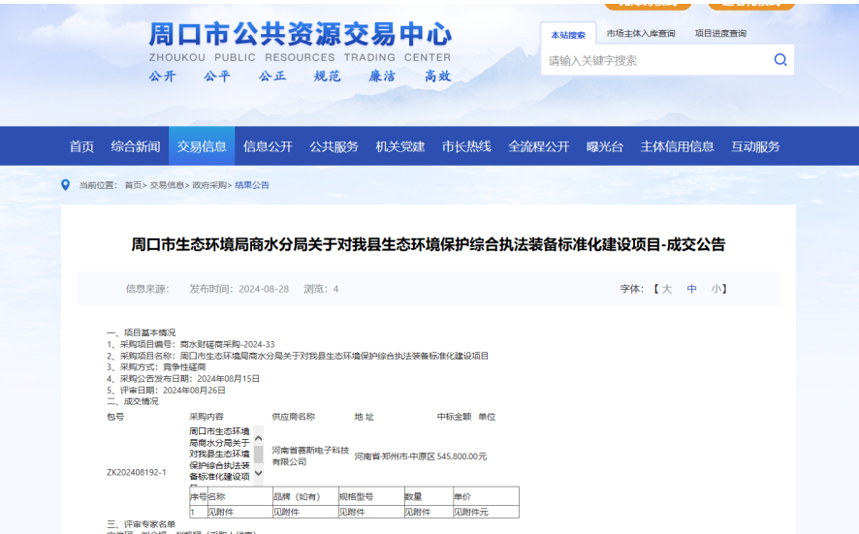859x534 pixels.
Task: Click the 采购内容 cell scrollbar thumb
Action: tap(259, 455)
